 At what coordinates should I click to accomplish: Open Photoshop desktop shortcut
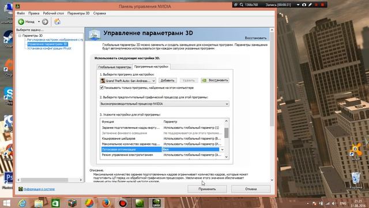(x=7, y=181)
